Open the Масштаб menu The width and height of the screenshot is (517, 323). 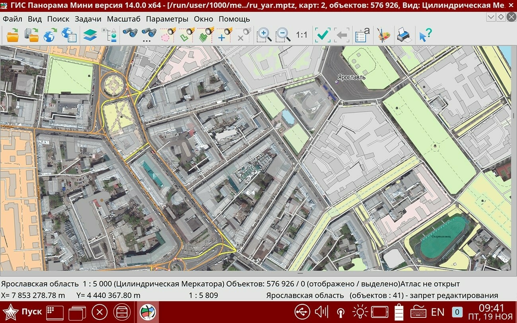[x=123, y=19]
